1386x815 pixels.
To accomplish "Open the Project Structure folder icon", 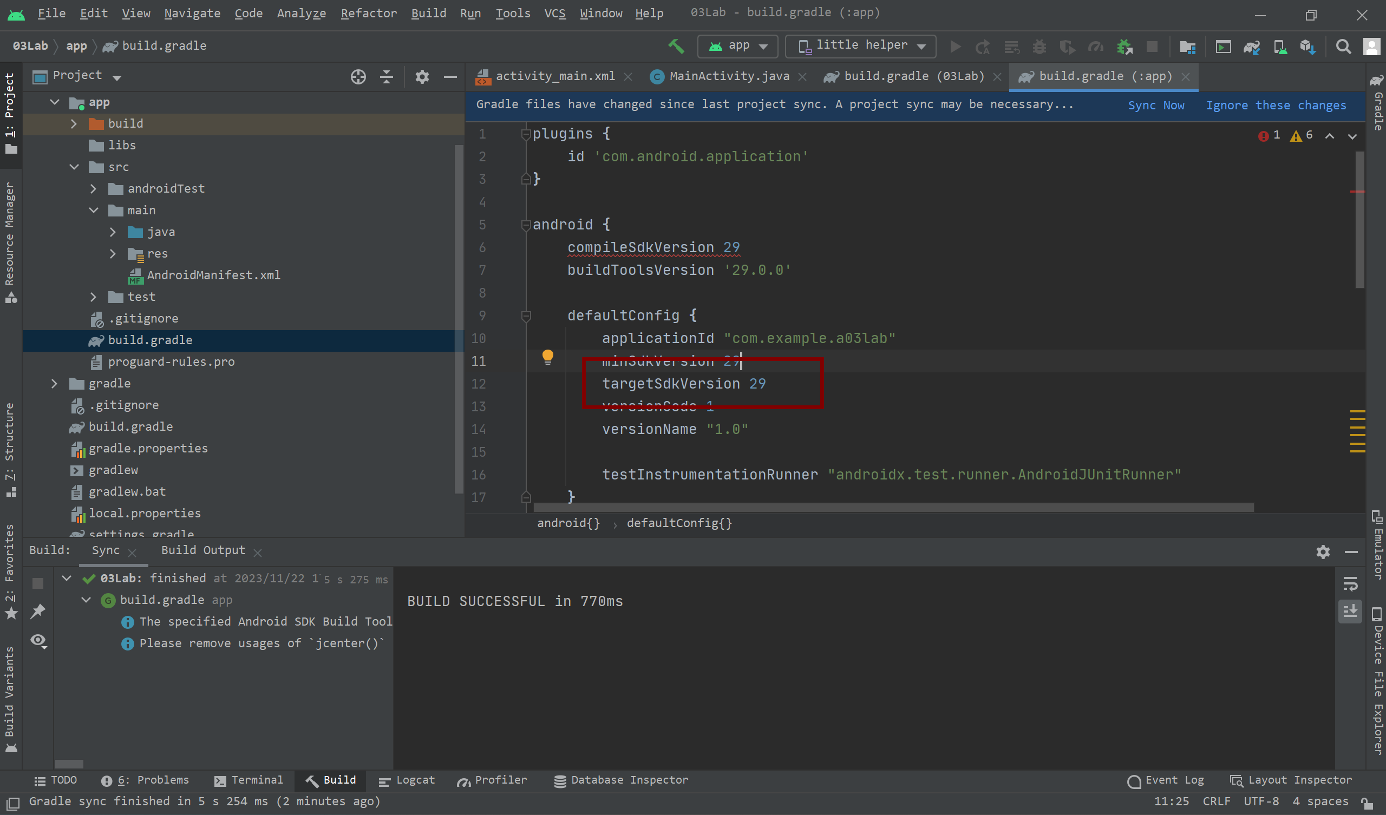I will pyautogui.click(x=1188, y=47).
